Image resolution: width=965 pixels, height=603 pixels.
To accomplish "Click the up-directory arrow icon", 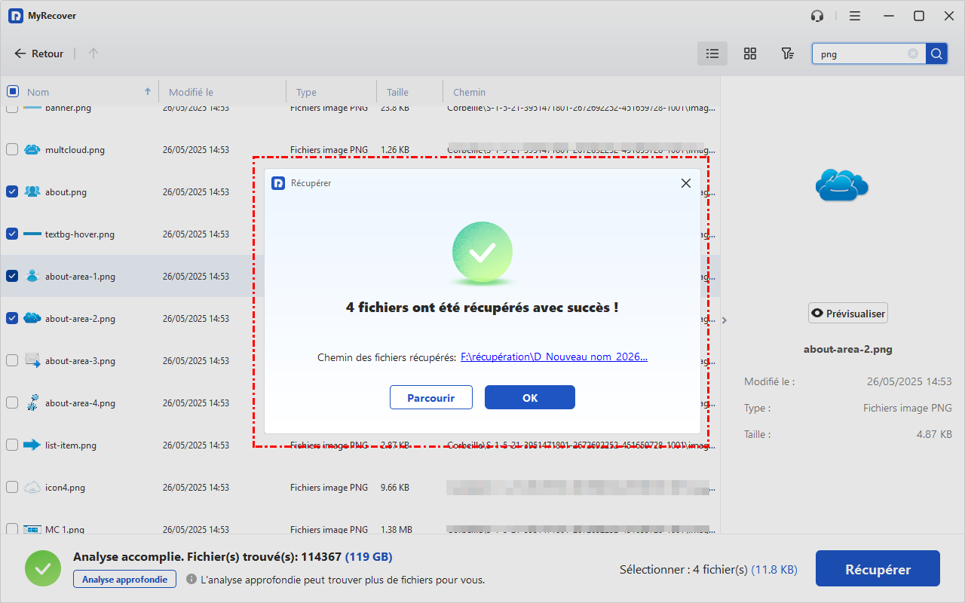I will pyautogui.click(x=93, y=54).
